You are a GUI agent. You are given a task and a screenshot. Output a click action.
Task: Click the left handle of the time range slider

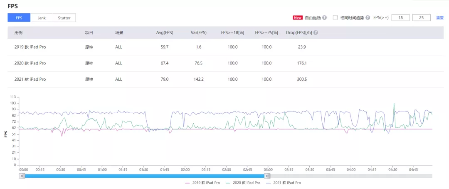pyautogui.click(x=22, y=176)
